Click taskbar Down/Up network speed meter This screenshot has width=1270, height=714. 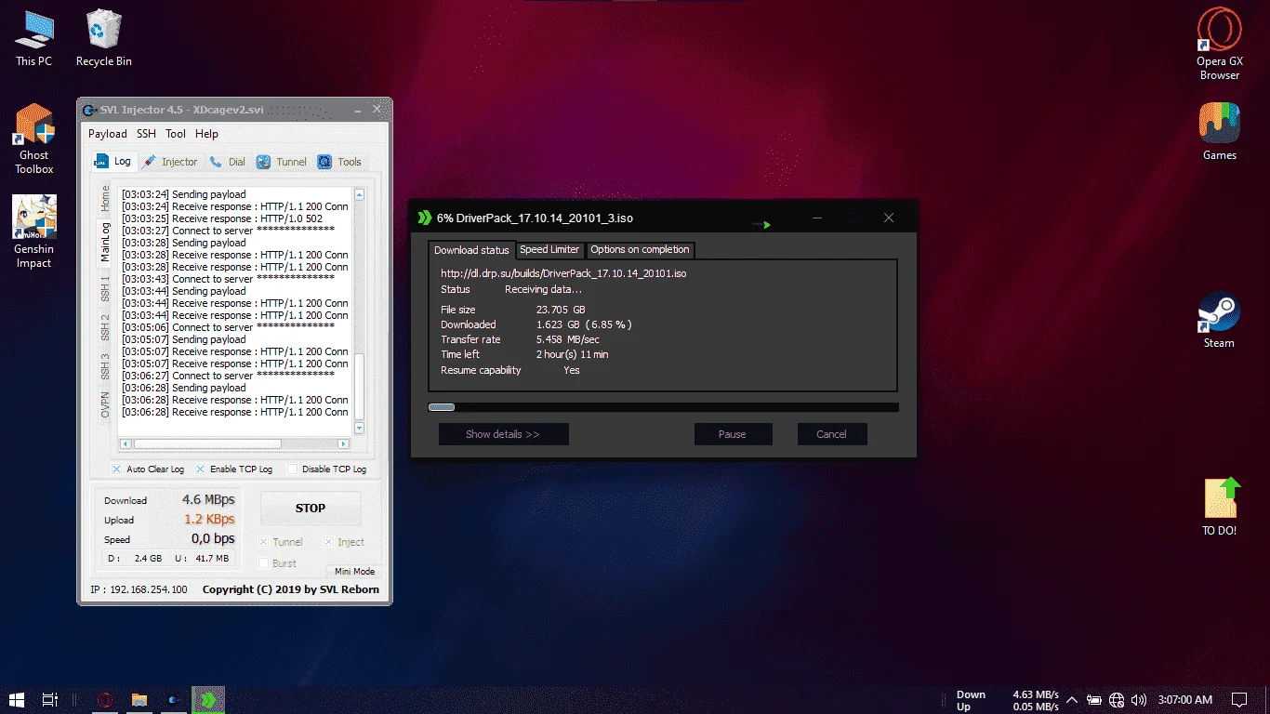pos(1007,700)
